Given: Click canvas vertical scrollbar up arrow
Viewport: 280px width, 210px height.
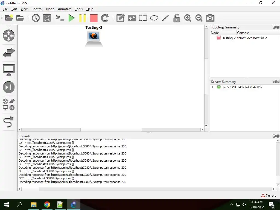Looking at the screenshot, I should coord(206,27).
